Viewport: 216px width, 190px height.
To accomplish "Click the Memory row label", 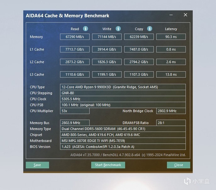I will (x=36, y=37).
